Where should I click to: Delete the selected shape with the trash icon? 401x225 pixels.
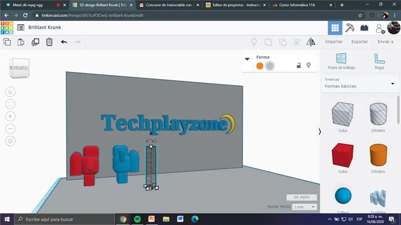tap(49, 42)
